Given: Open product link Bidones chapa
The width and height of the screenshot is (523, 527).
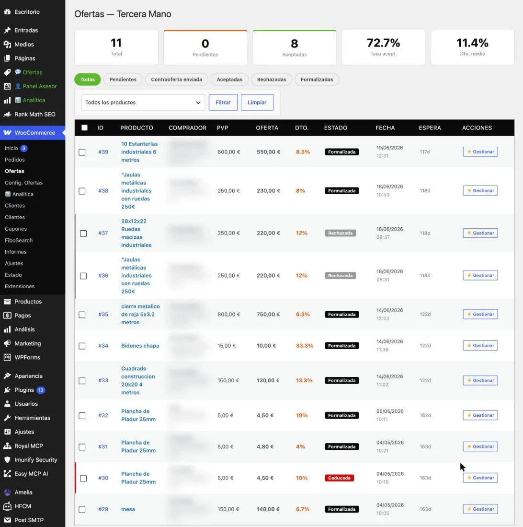Looking at the screenshot, I should [x=140, y=346].
